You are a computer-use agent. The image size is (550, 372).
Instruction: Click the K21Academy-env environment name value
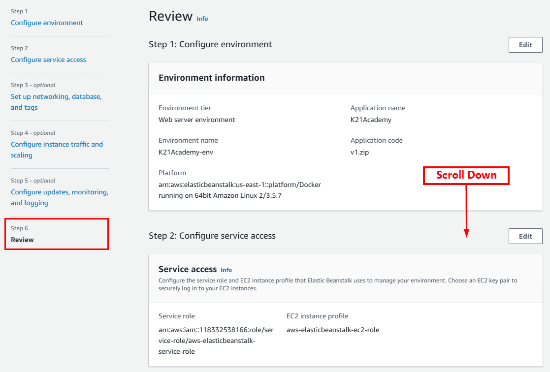tap(186, 152)
